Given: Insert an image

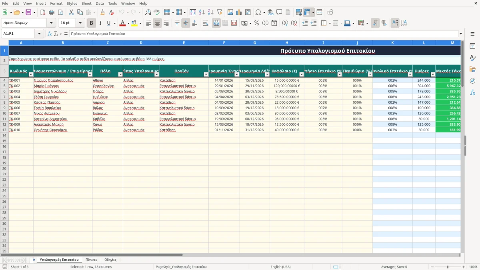Looking at the screenshot, I should point(230,12).
